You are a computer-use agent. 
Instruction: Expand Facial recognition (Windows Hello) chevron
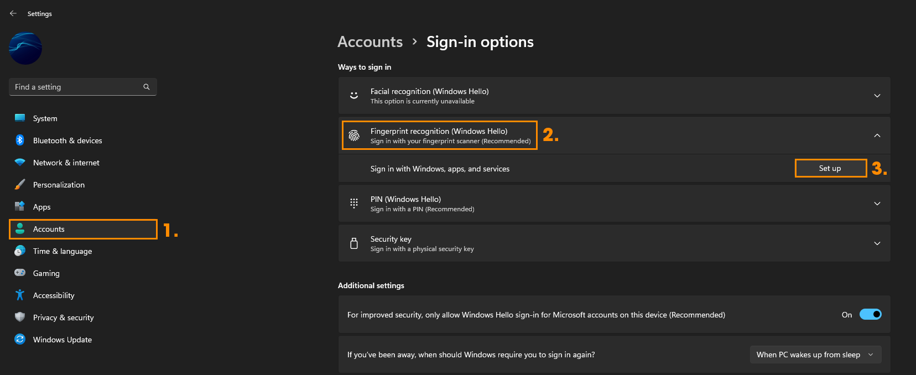coord(877,96)
